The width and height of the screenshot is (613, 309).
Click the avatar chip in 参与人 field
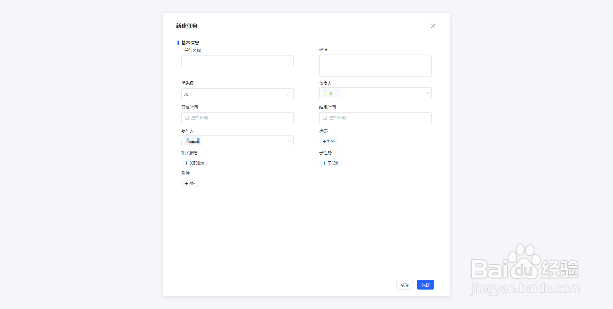tap(193, 141)
